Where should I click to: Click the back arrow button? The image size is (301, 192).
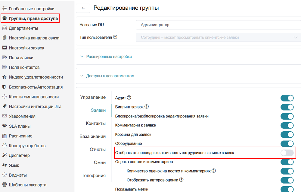click(83, 8)
